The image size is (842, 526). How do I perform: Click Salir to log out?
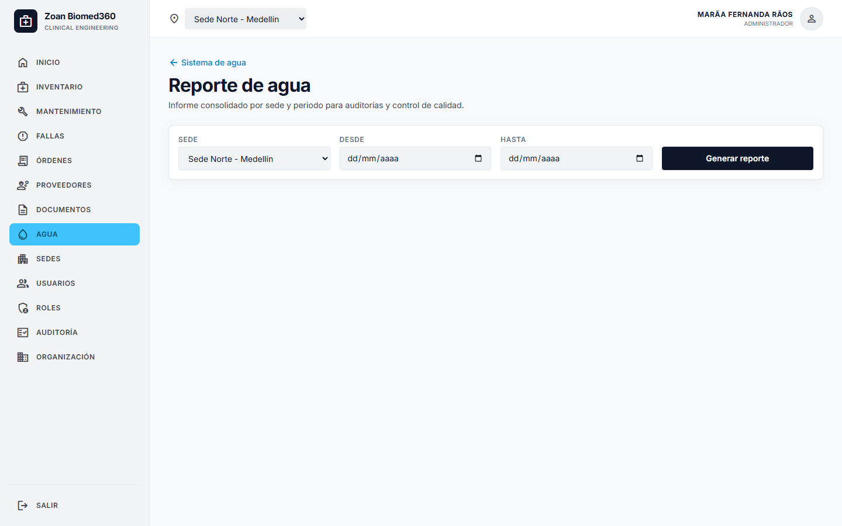click(x=74, y=506)
